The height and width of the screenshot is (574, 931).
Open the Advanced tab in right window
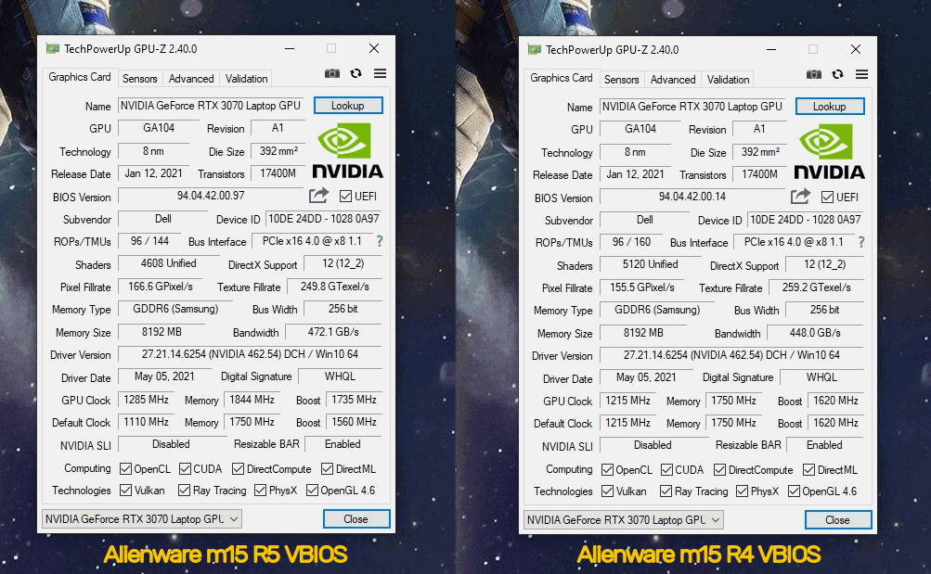click(x=673, y=80)
